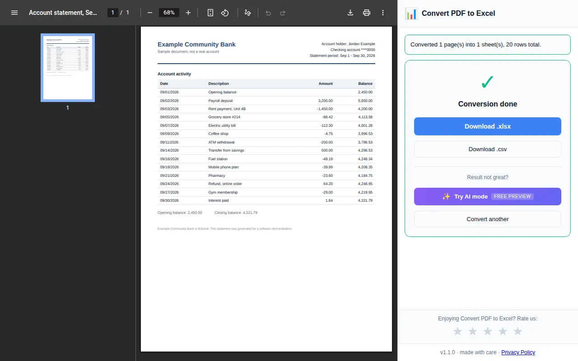Rate four stars
Viewport: 578px width, 361px height.
pyautogui.click(x=503, y=332)
